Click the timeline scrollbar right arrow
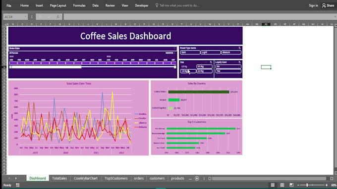This screenshot has width=337, height=189. (x=175, y=67)
